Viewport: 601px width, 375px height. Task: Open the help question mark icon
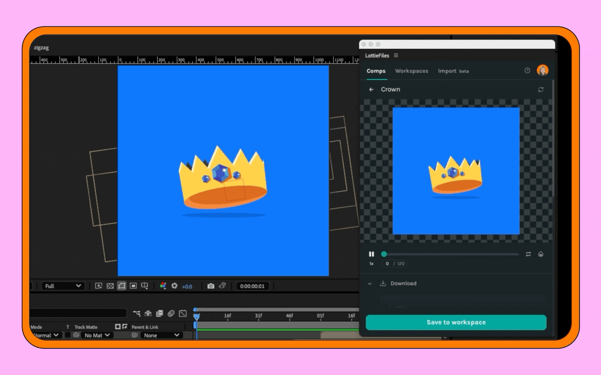(527, 70)
